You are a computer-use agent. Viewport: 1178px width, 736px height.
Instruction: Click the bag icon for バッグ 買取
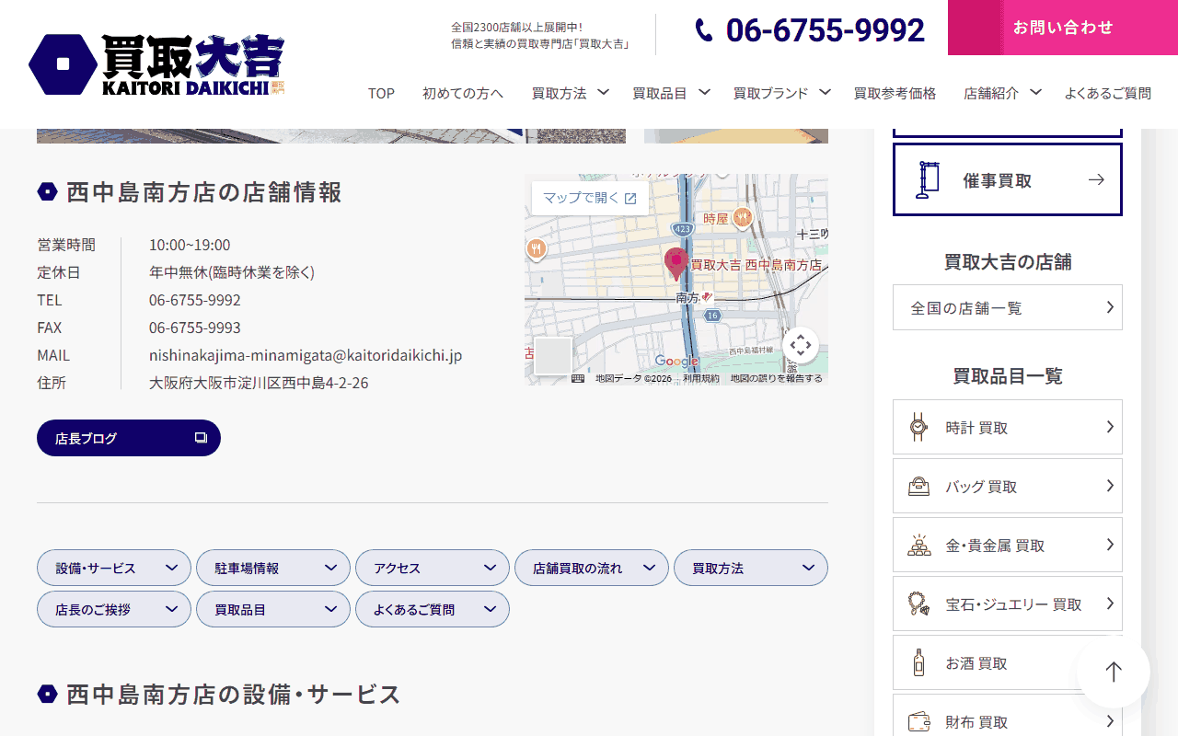pyautogui.click(x=918, y=486)
